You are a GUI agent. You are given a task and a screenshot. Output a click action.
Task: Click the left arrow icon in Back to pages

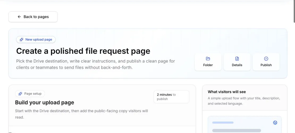(19, 17)
